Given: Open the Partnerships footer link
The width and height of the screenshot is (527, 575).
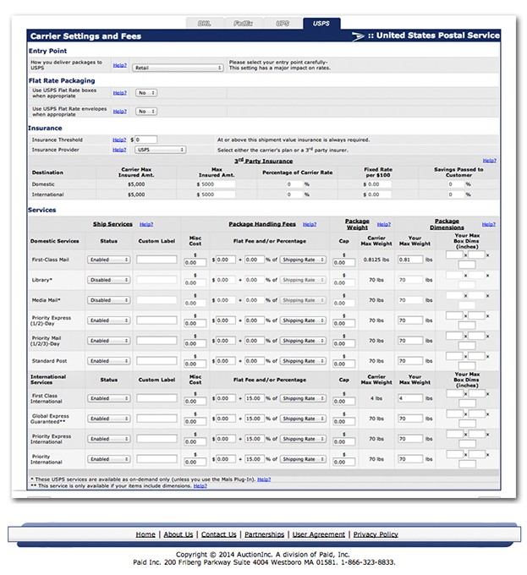Looking at the screenshot, I should click(x=265, y=534).
